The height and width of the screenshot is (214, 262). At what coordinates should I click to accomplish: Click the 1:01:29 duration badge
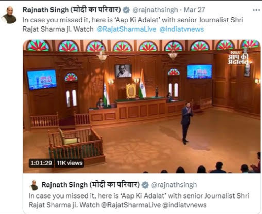pos(41,163)
